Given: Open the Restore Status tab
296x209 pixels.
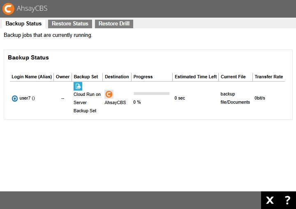Looking at the screenshot, I should pyautogui.click(x=70, y=23).
